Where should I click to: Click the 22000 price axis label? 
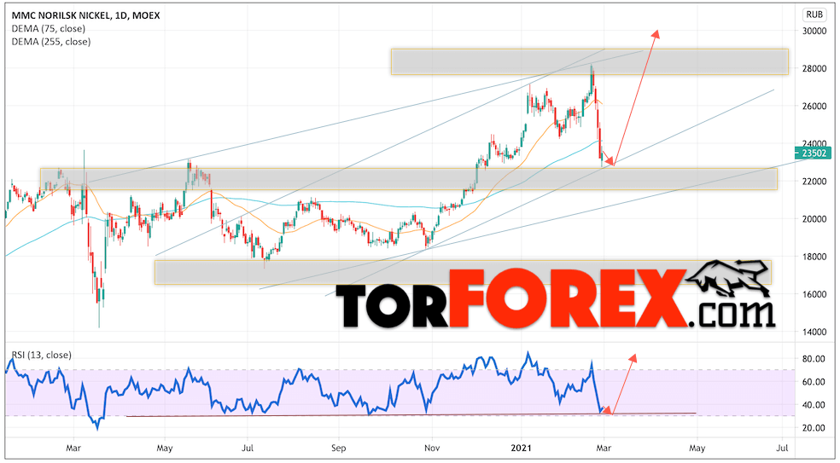(x=814, y=182)
